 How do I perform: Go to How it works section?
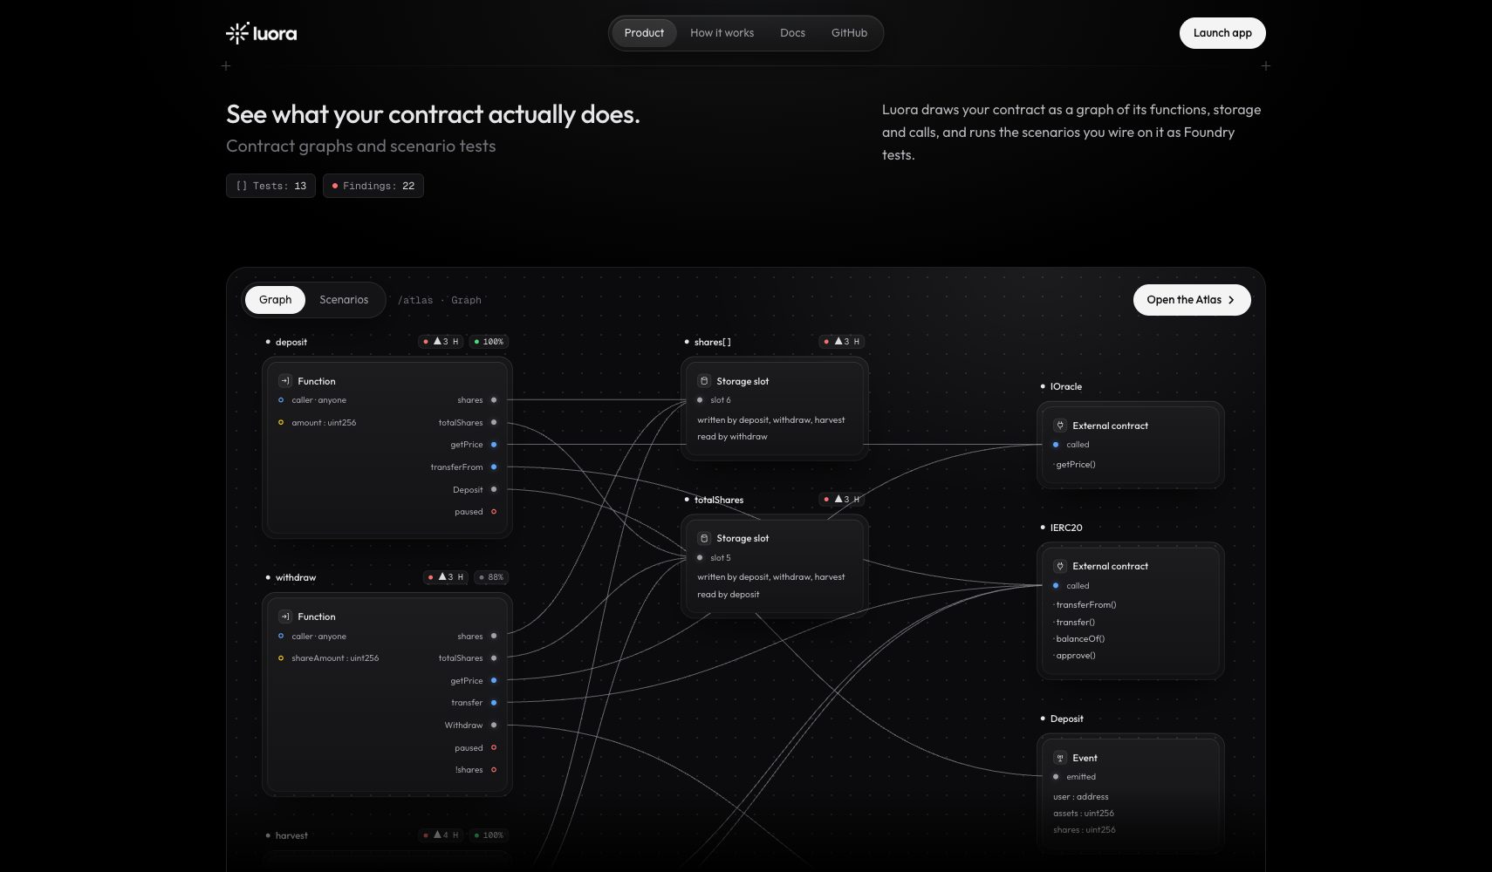tap(722, 33)
